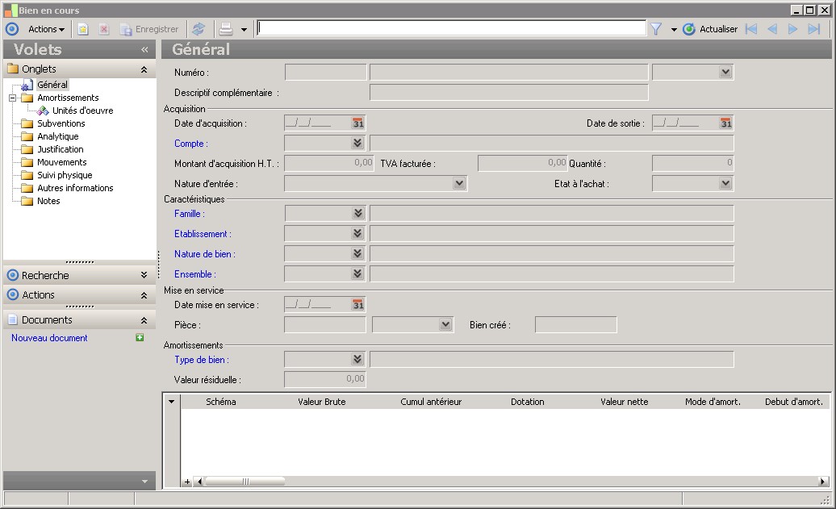Click the filter funnel icon
This screenshot has width=836, height=509.
(656, 29)
